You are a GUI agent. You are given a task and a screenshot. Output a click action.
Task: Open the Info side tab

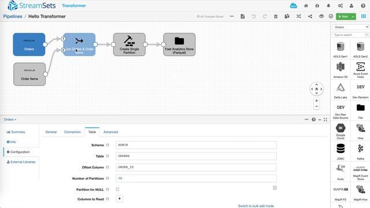pyautogui.click(x=12, y=142)
